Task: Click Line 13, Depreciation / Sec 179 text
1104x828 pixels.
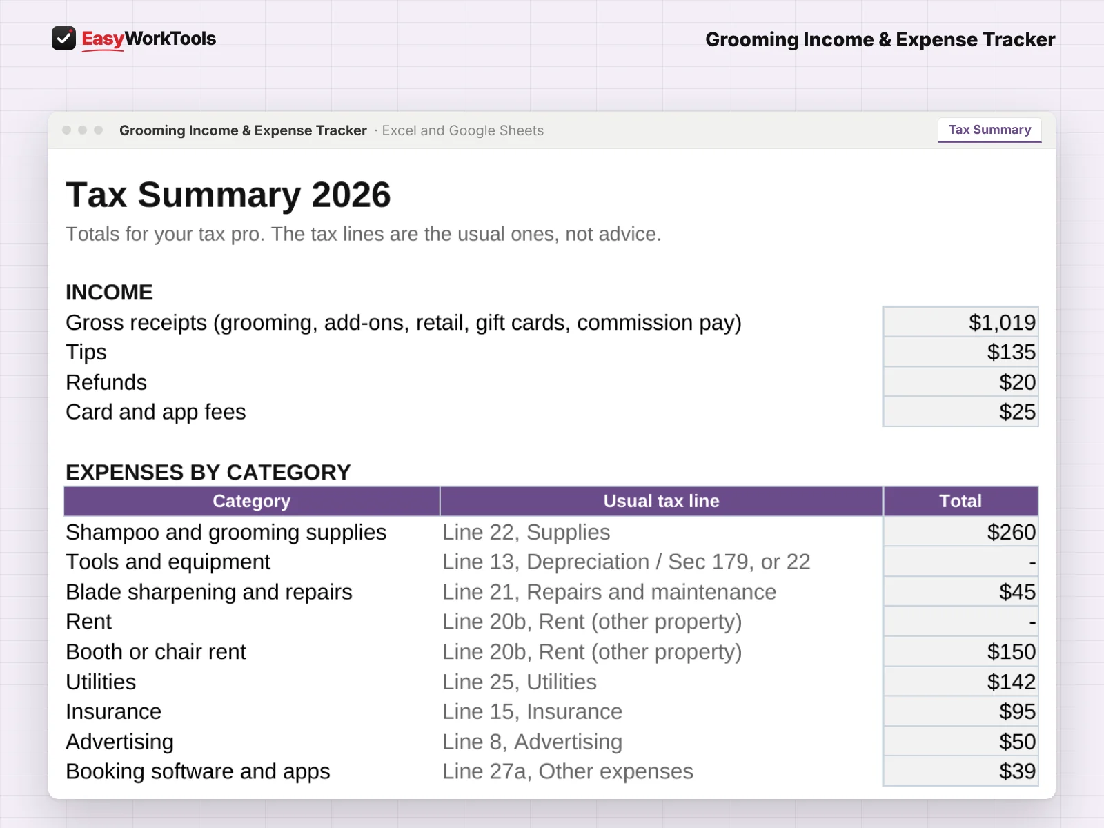Action: pos(627,562)
